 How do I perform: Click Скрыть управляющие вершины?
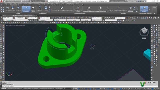(x=100, y=9)
